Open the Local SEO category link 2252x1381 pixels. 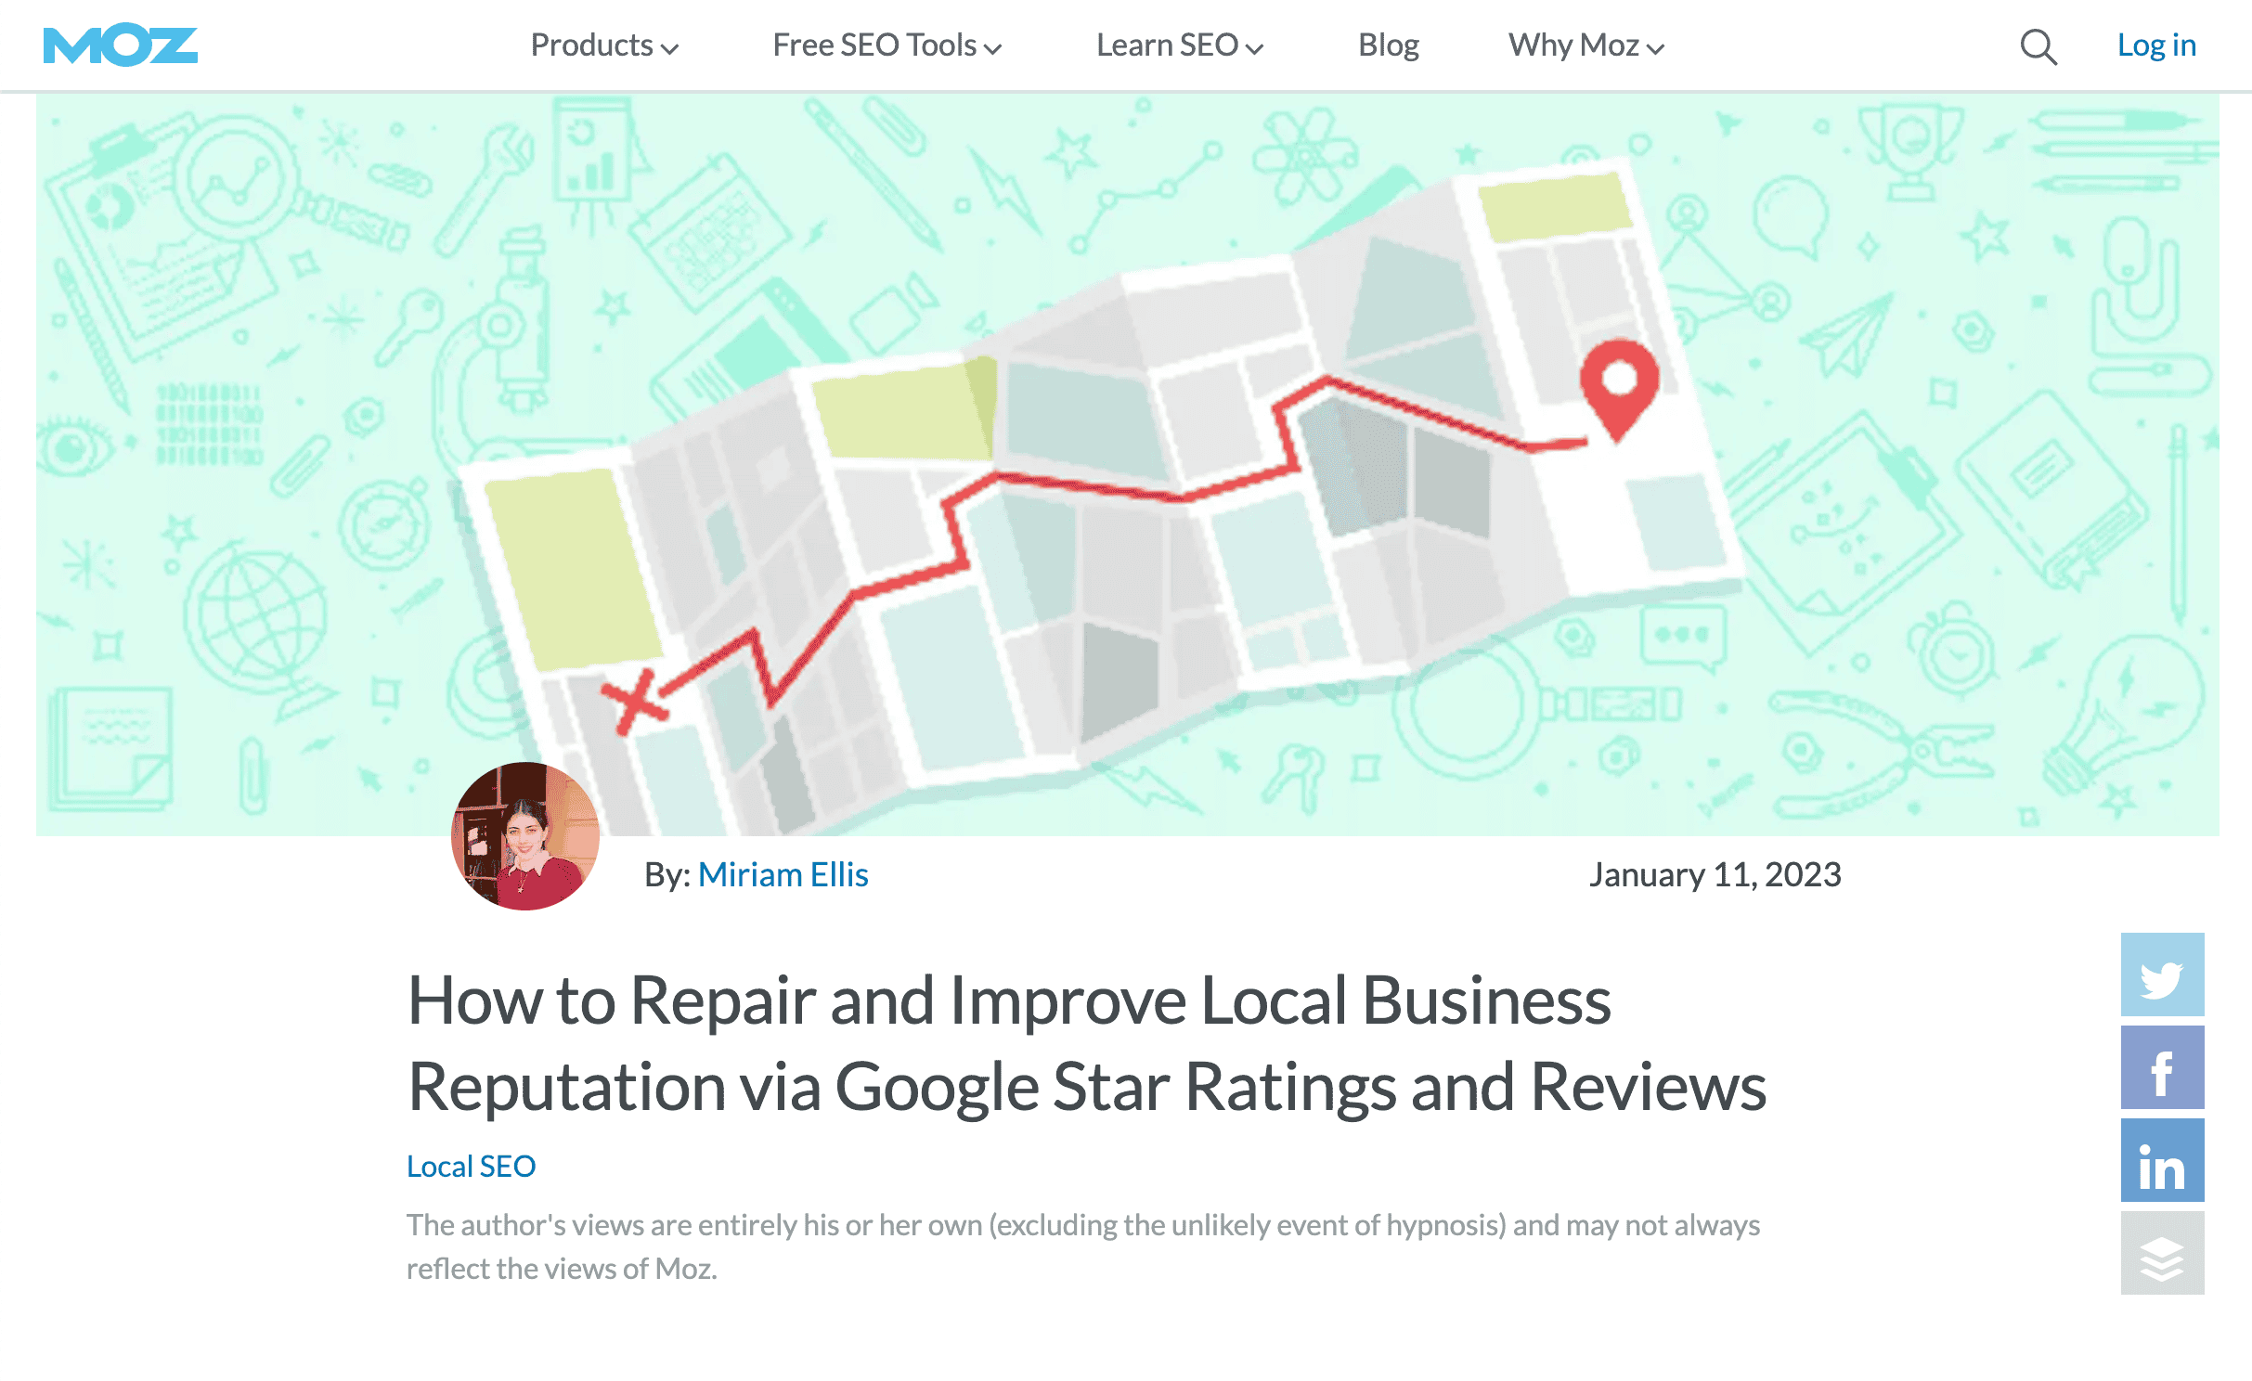click(x=471, y=1166)
